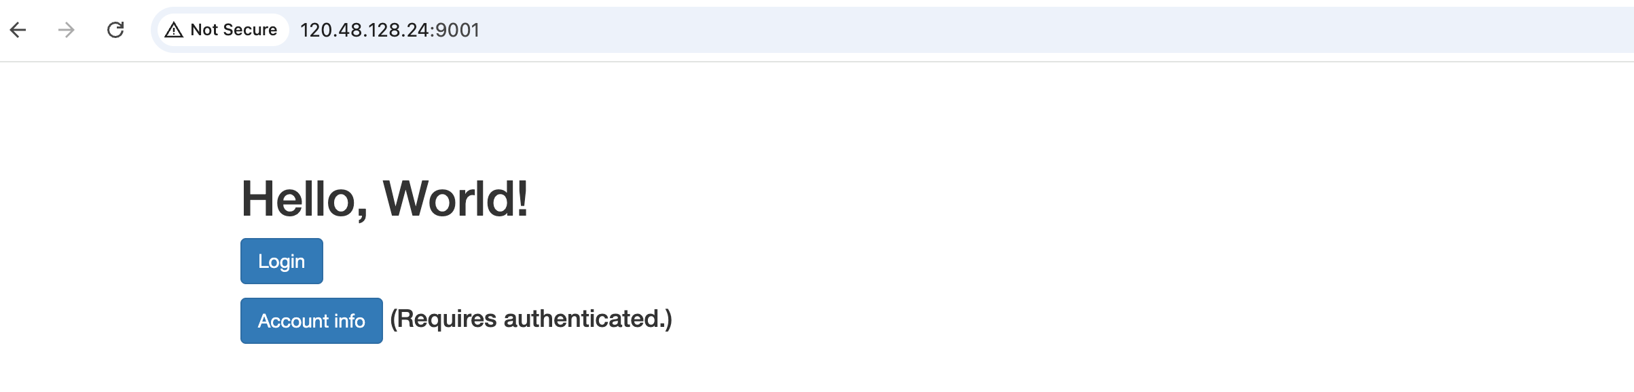
Task: Click the Hello, World! heading
Action: (385, 199)
